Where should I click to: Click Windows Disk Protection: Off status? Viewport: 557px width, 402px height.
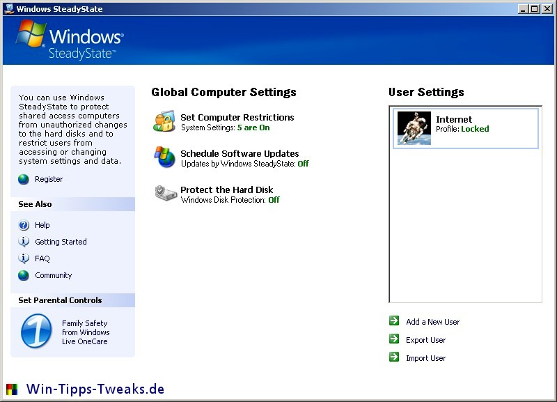click(230, 200)
